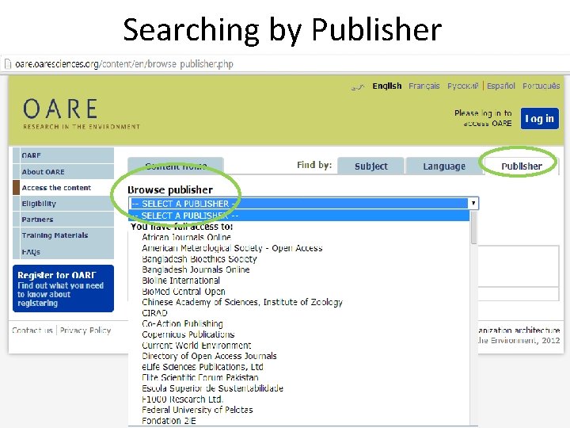This screenshot has height=428, width=570.
Task: Select Co-Action Publishing
Action: click(x=182, y=323)
